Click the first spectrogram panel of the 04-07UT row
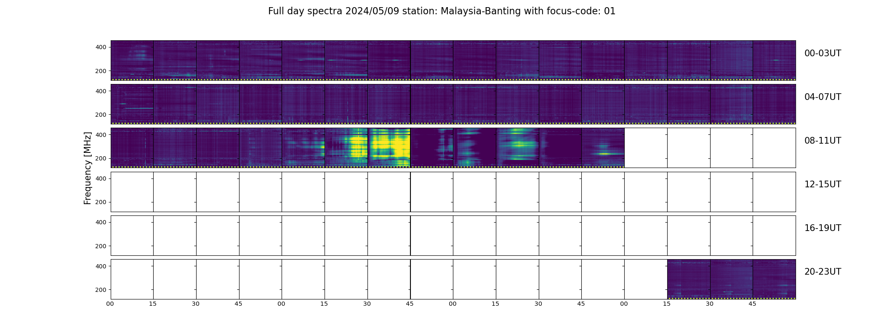 132,104
